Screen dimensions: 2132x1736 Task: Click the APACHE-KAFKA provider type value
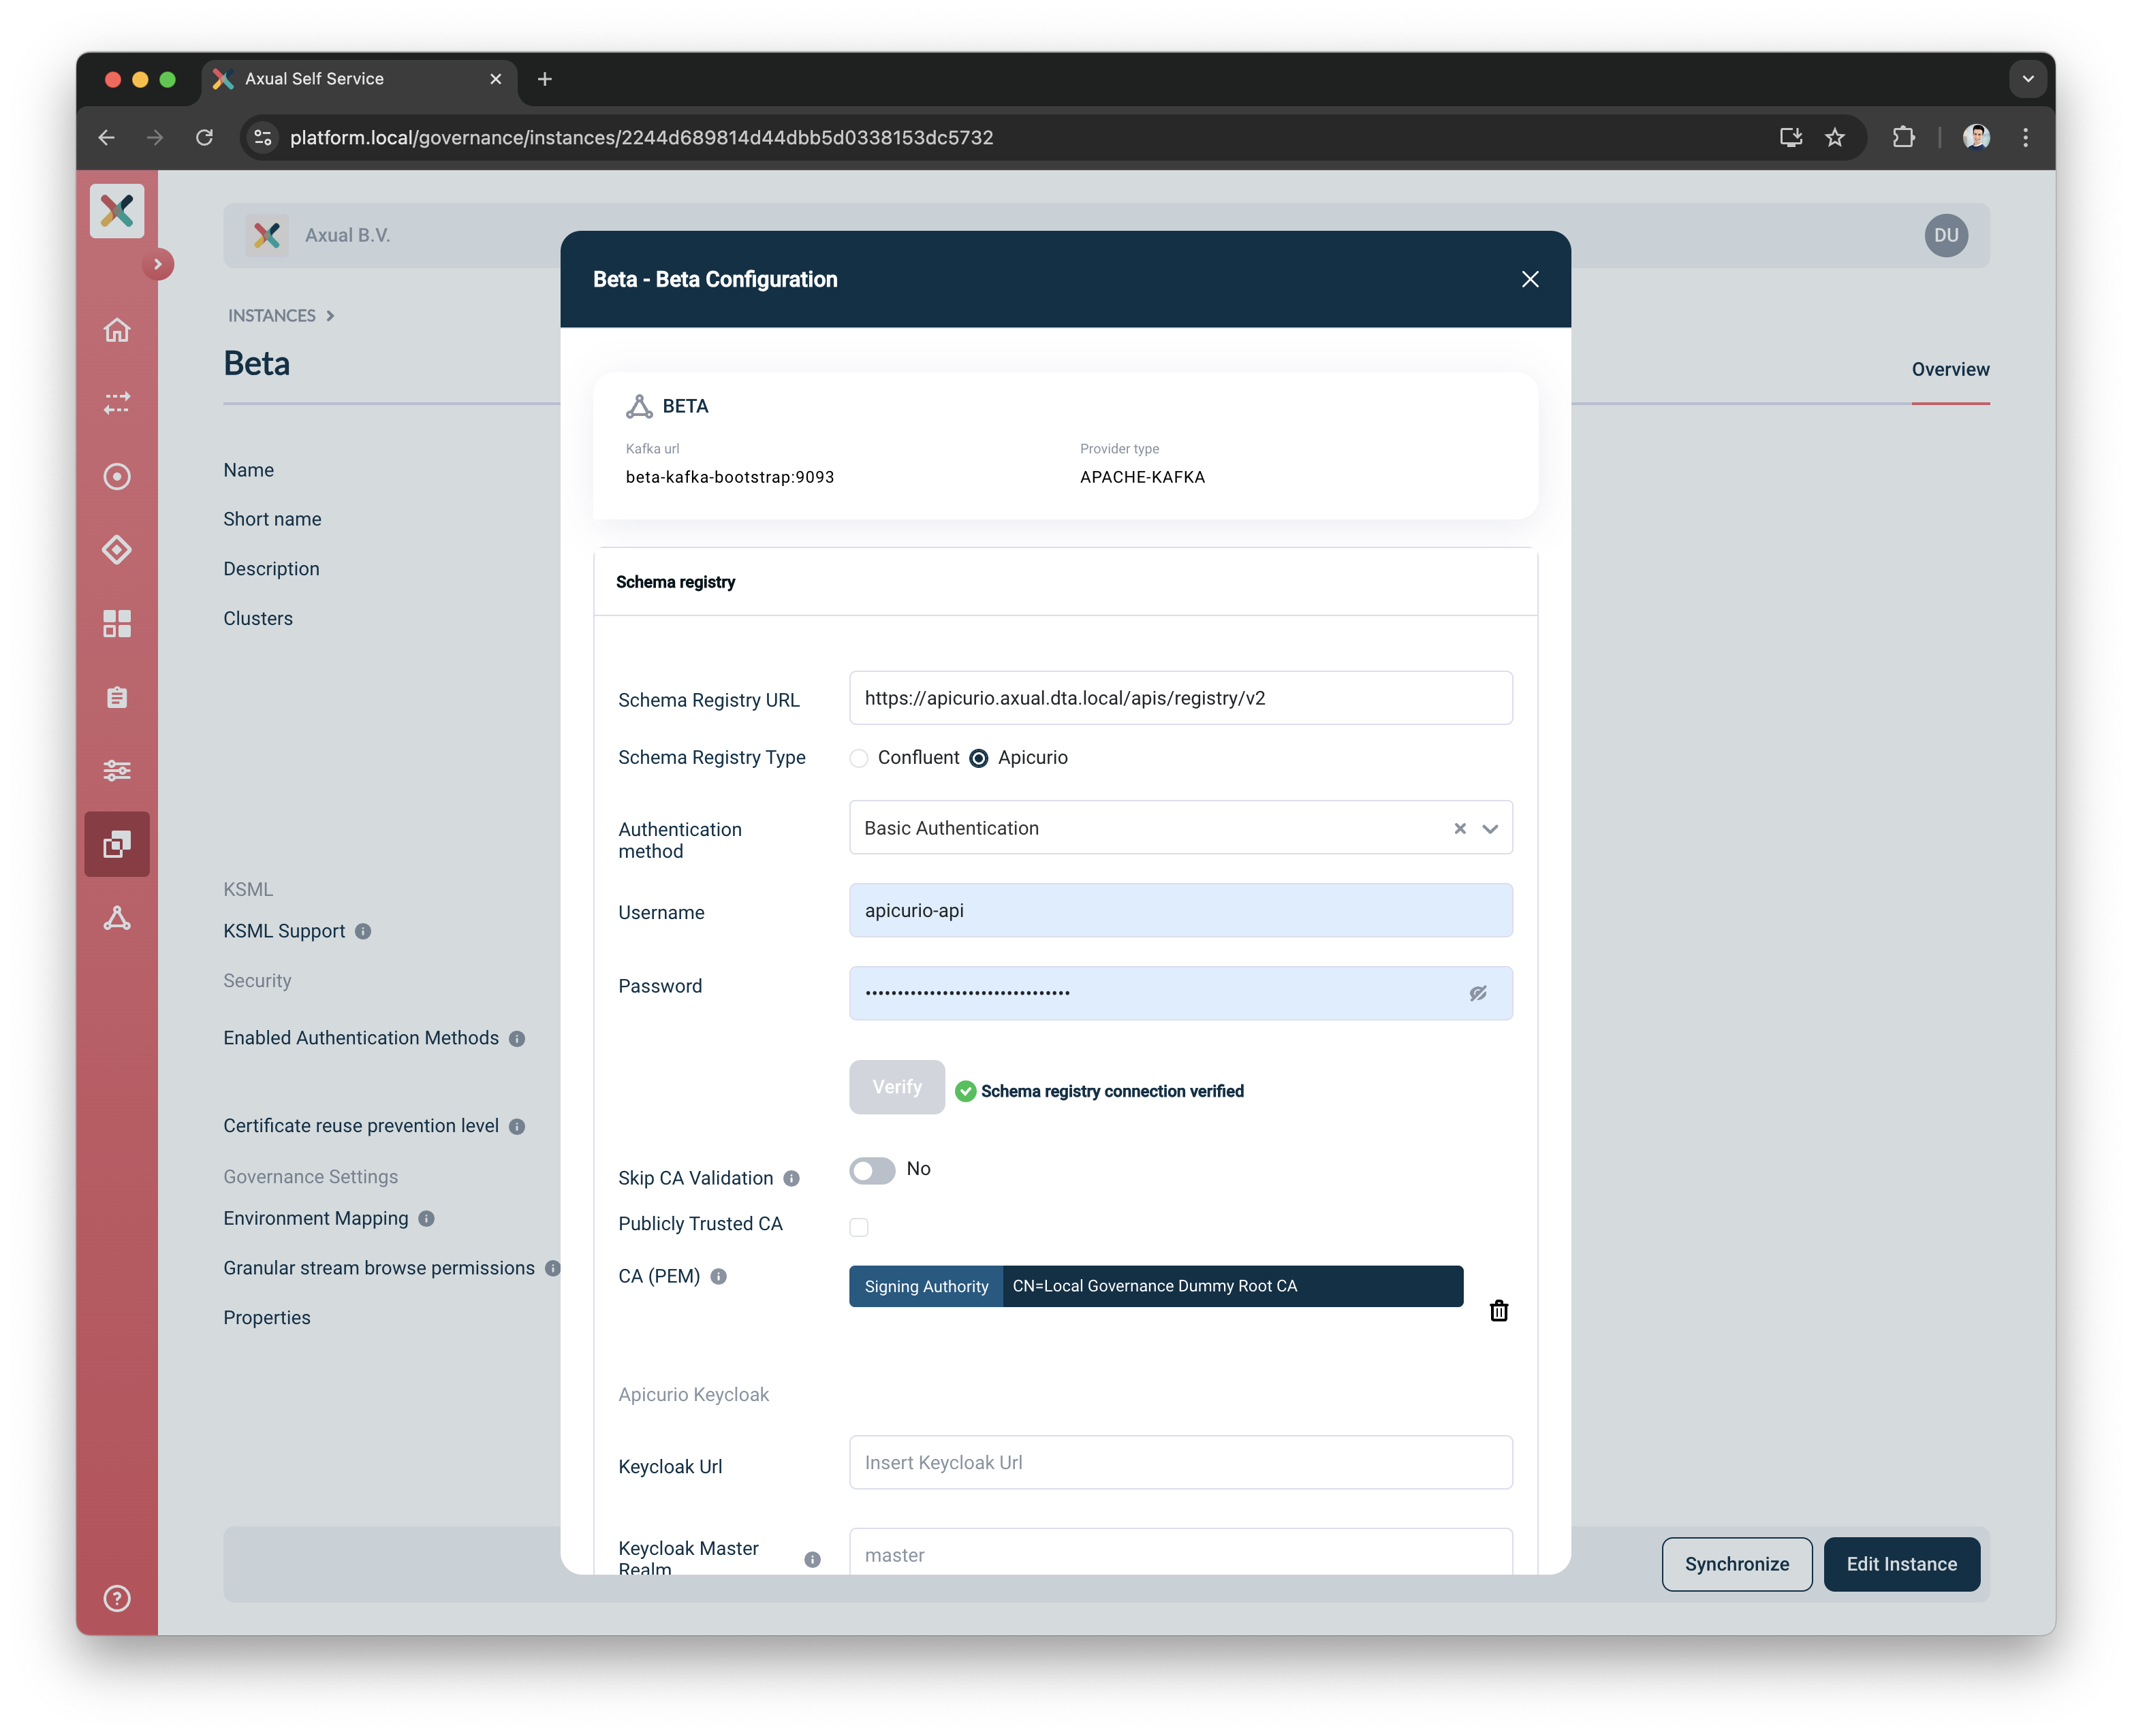pos(1142,477)
